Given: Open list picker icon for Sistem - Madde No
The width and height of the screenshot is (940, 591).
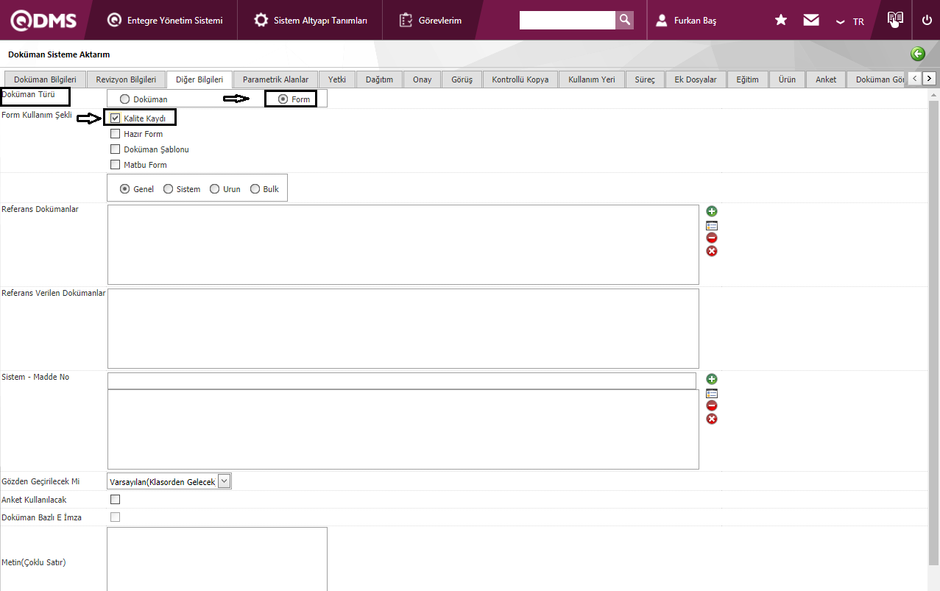Looking at the screenshot, I should 712,393.
